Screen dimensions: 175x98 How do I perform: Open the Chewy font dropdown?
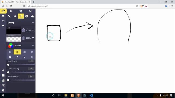pos(21,23)
